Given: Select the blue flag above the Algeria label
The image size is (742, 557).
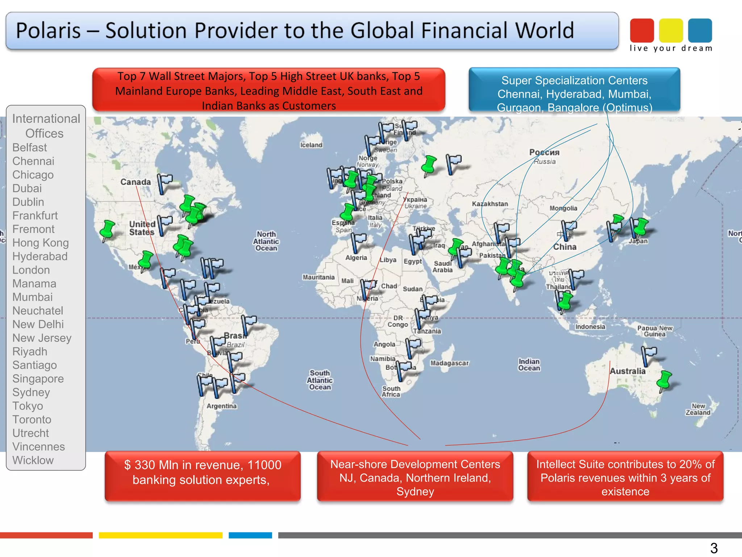Looking at the screenshot, I should pyautogui.click(x=359, y=243).
